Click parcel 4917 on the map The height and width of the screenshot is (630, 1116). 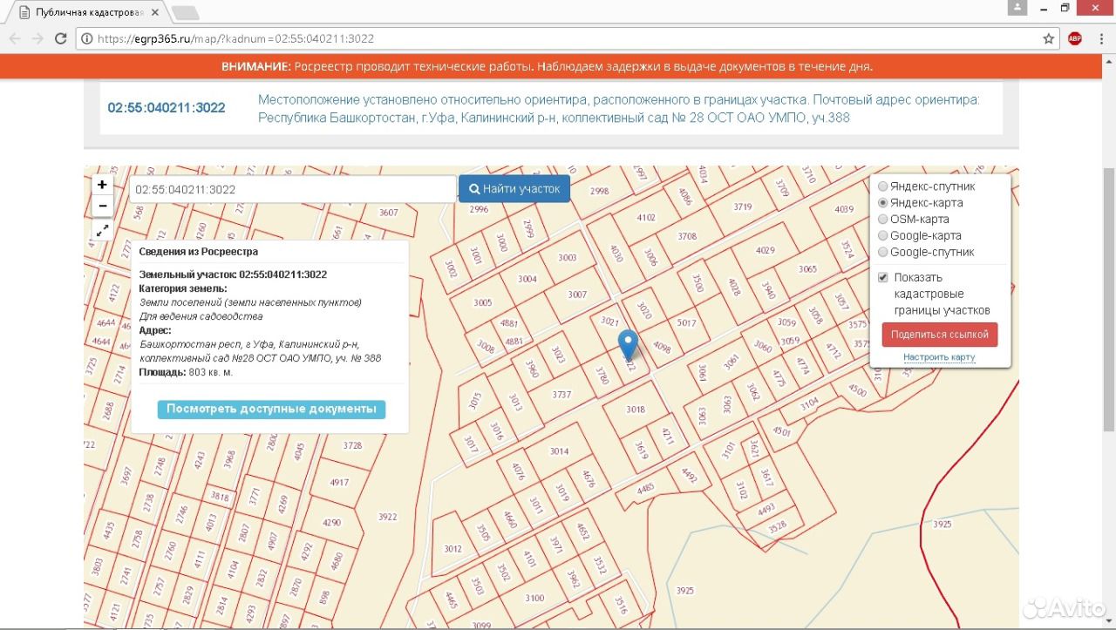339,483
